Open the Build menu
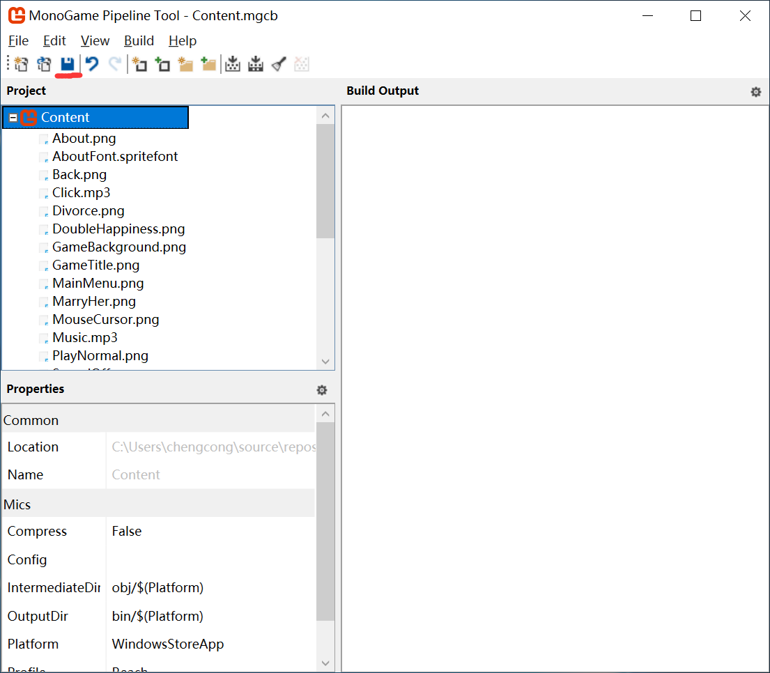Viewport: 770px width, 673px height. click(x=139, y=41)
